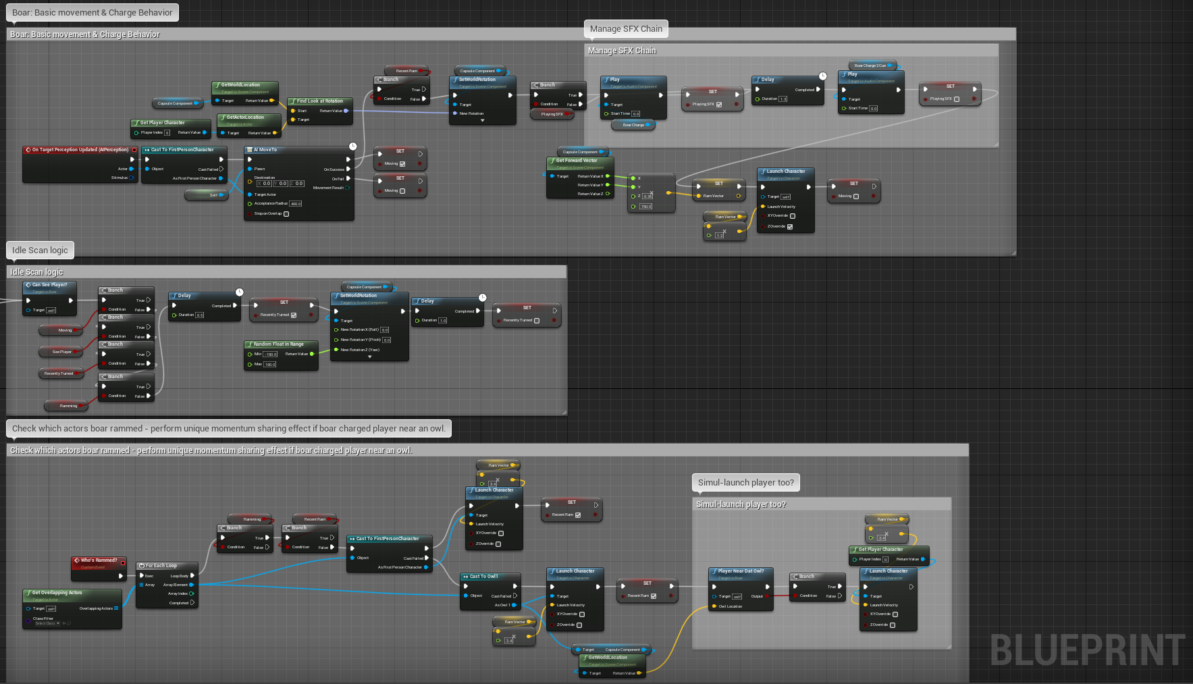
Task: Toggle XYOverride in the Simul-launch player too group
Action: [x=895, y=614]
